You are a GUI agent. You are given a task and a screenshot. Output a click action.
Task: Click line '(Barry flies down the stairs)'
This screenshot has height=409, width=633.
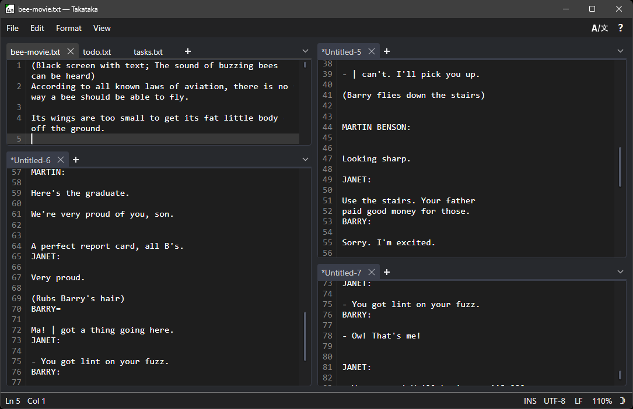pos(414,95)
